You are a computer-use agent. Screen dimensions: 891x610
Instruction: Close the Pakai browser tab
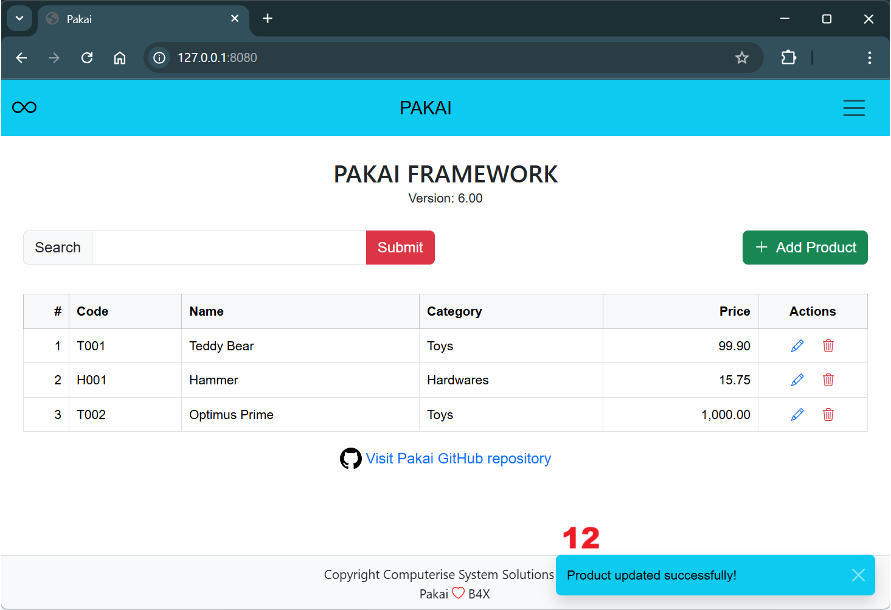[235, 19]
